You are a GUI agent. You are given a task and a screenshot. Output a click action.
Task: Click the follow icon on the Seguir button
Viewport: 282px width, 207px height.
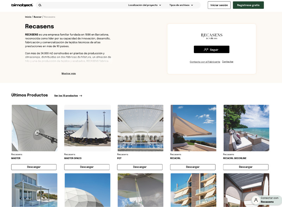pos(206,50)
